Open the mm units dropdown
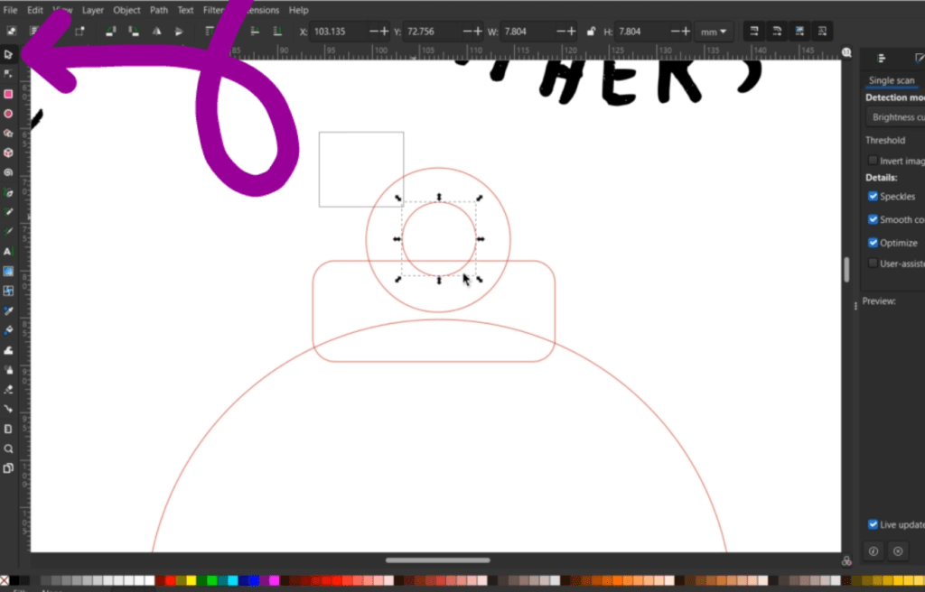The width and height of the screenshot is (925, 592). tap(713, 32)
